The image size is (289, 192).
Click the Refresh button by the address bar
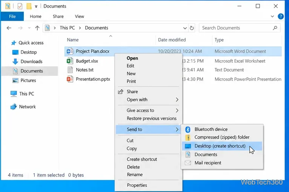tap(192, 28)
